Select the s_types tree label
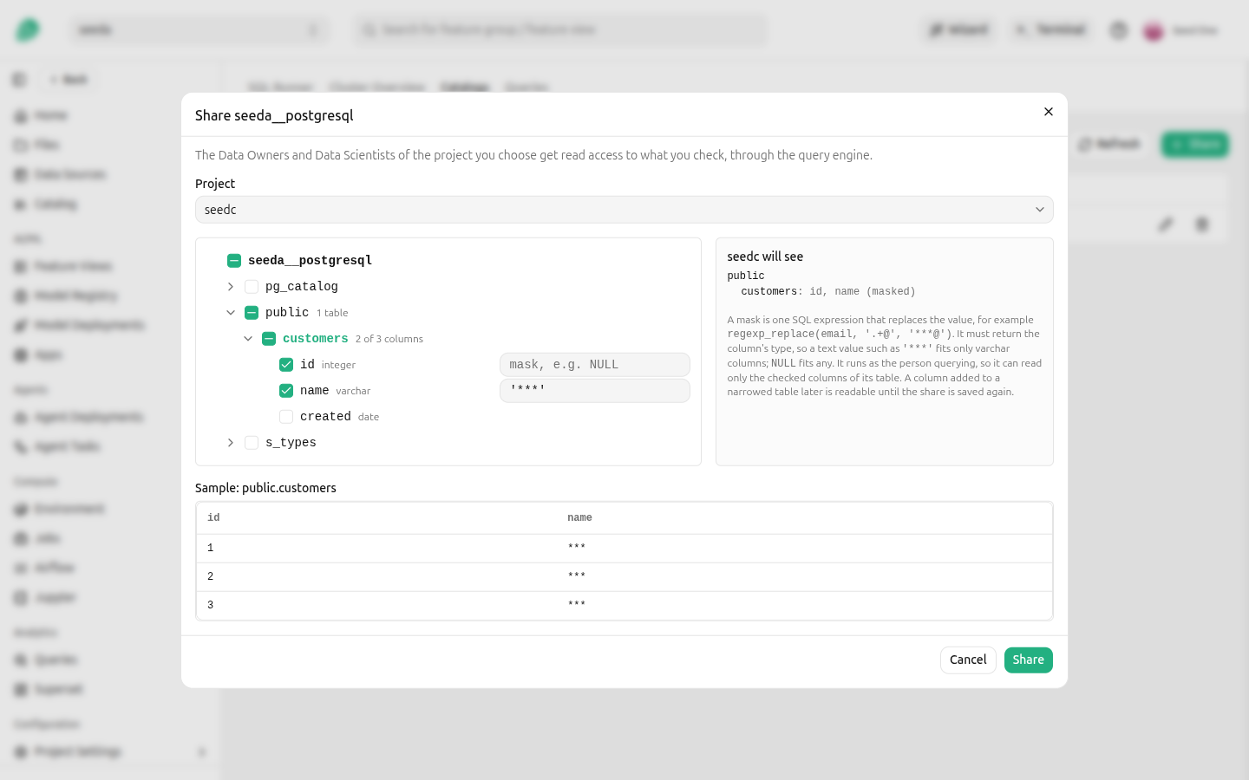This screenshot has width=1249, height=780. pos(291,443)
